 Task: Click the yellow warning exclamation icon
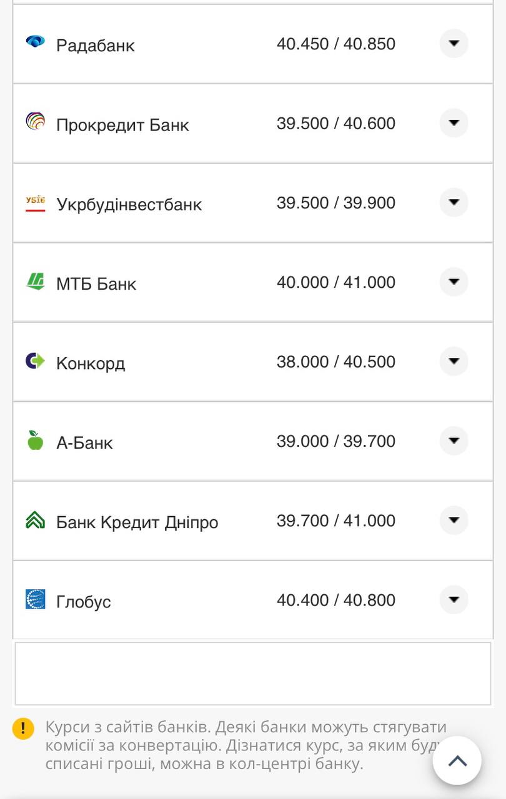pos(23,728)
